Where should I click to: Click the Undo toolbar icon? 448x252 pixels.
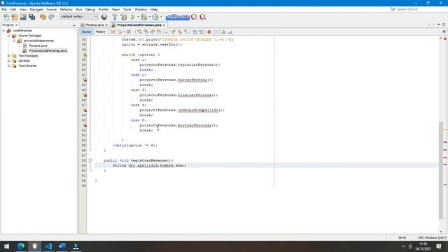click(43, 17)
